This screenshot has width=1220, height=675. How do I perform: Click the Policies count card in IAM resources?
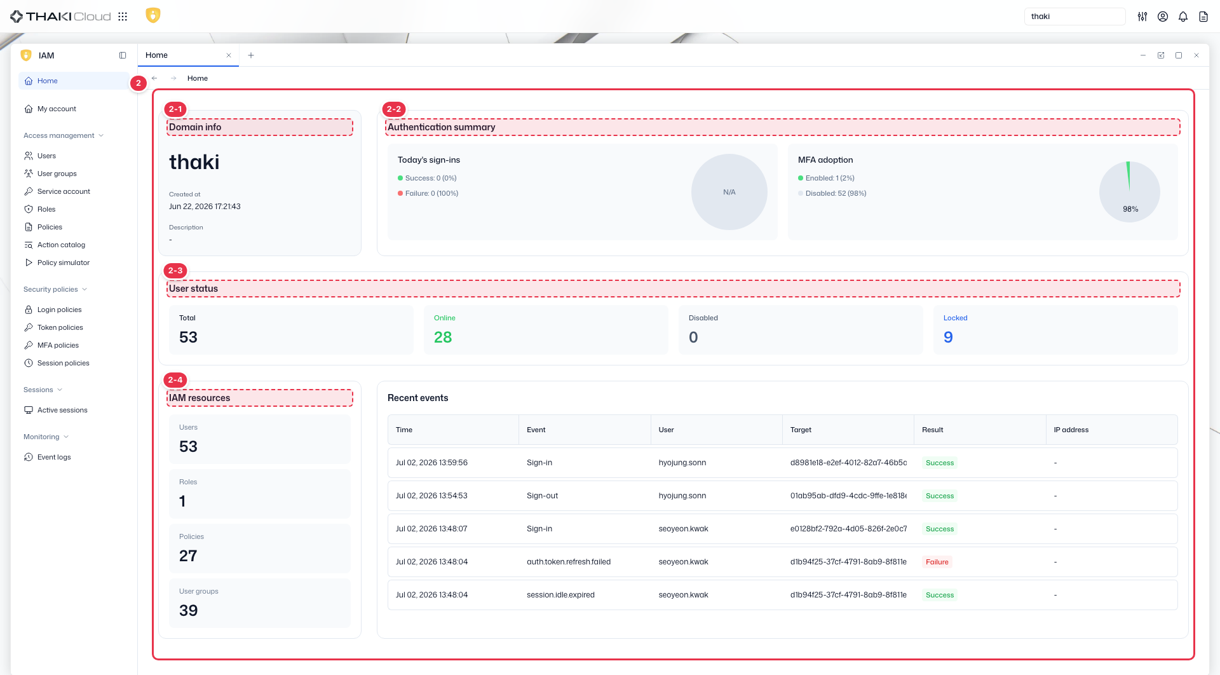click(x=260, y=549)
